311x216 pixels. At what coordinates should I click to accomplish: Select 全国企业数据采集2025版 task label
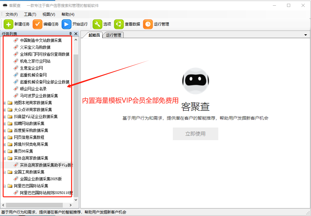click(x=41, y=179)
